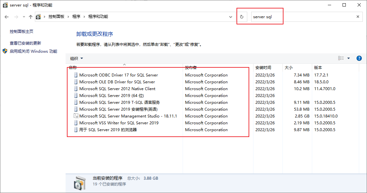The width and height of the screenshot is (367, 193).
Task: Open 启用或关闭 Windows 功能 link
Action: click(34, 51)
